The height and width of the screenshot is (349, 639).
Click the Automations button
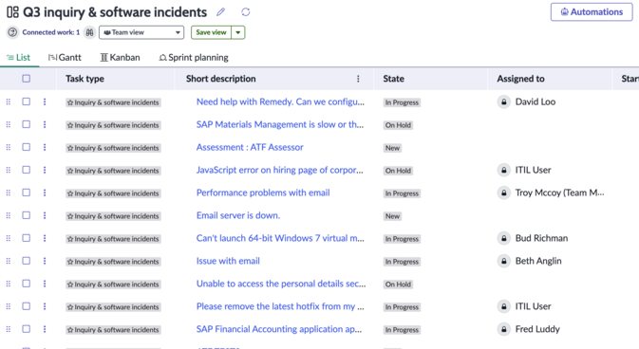[592, 11]
